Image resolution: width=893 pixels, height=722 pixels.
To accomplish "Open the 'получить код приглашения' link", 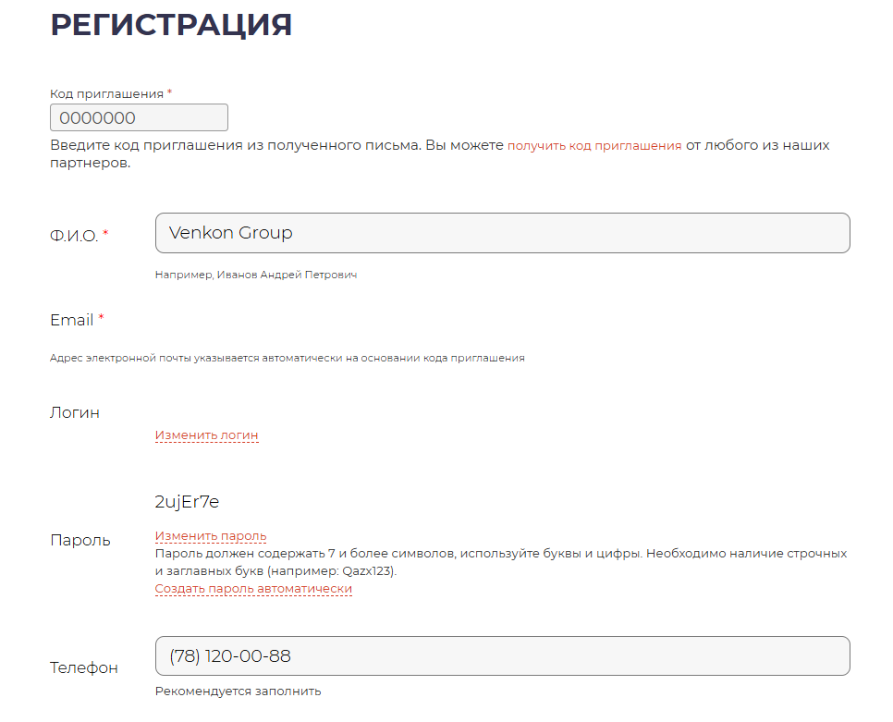I will tap(593, 145).
